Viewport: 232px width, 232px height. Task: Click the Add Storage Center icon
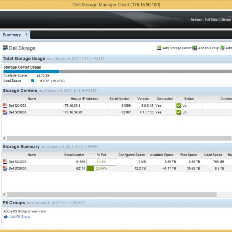(x=159, y=48)
